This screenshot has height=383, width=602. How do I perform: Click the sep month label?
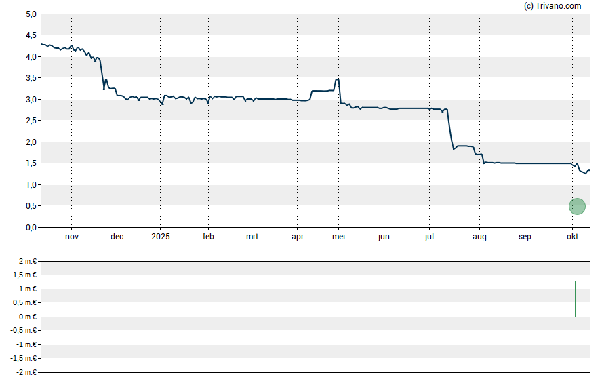pos(525,237)
